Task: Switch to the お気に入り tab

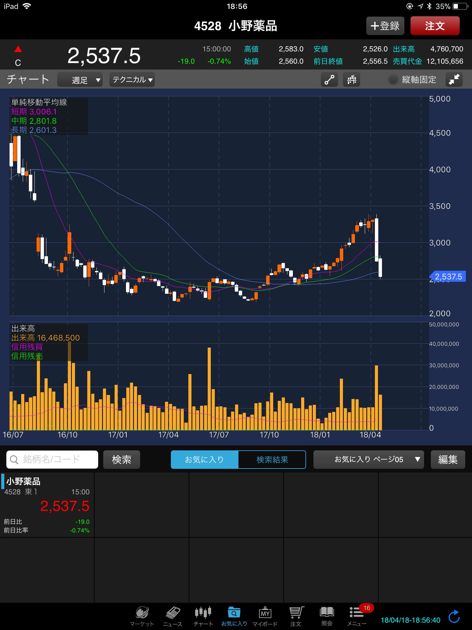Action: point(204,460)
